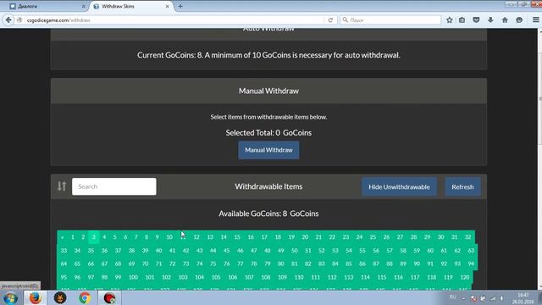Focus the items Search field
Image resolution: width=542 pixels, height=305 pixels.
(114, 186)
